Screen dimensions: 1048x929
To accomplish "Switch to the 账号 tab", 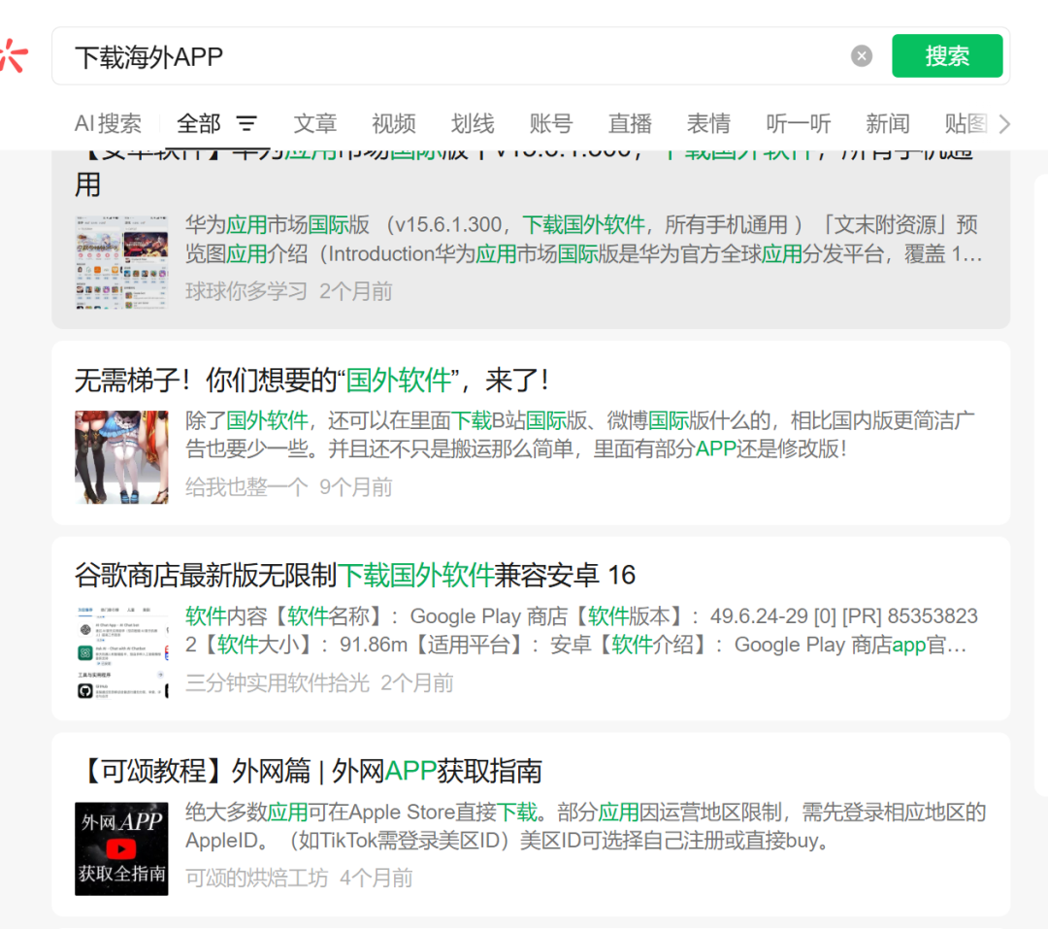I will (551, 123).
